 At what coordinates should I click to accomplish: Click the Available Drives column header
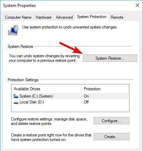click(x=47, y=89)
